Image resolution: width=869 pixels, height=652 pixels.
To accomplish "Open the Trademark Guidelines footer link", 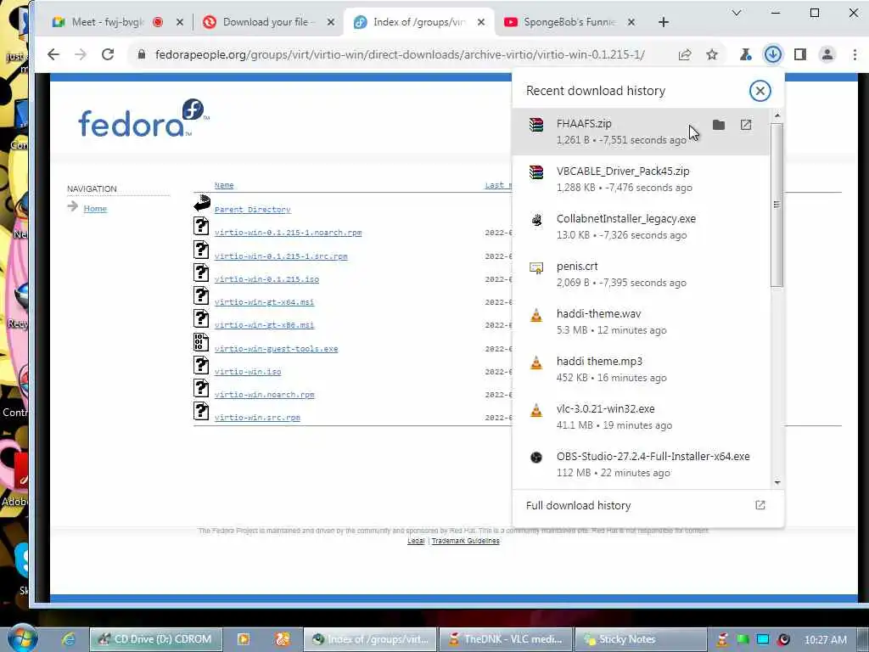I will [466, 541].
